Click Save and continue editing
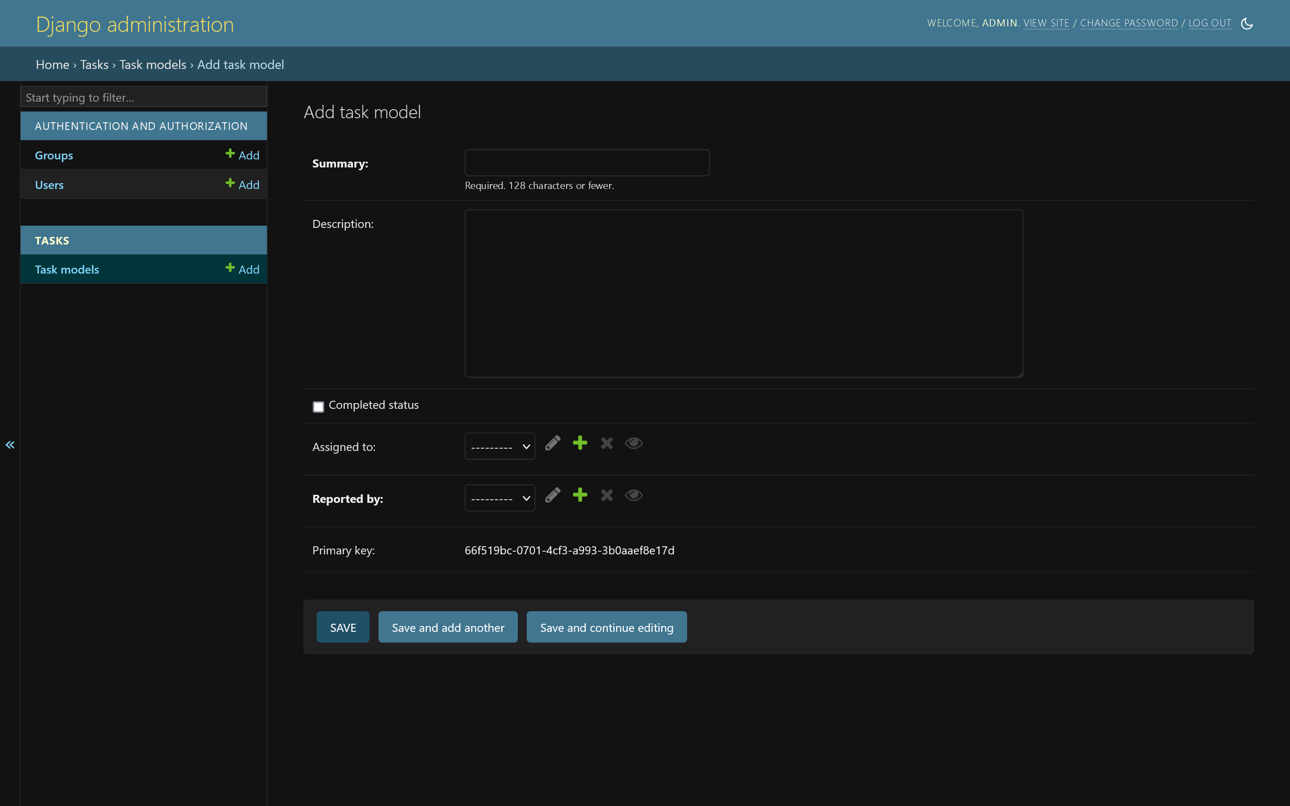The width and height of the screenshot is (1290, 806). [606, 627]
